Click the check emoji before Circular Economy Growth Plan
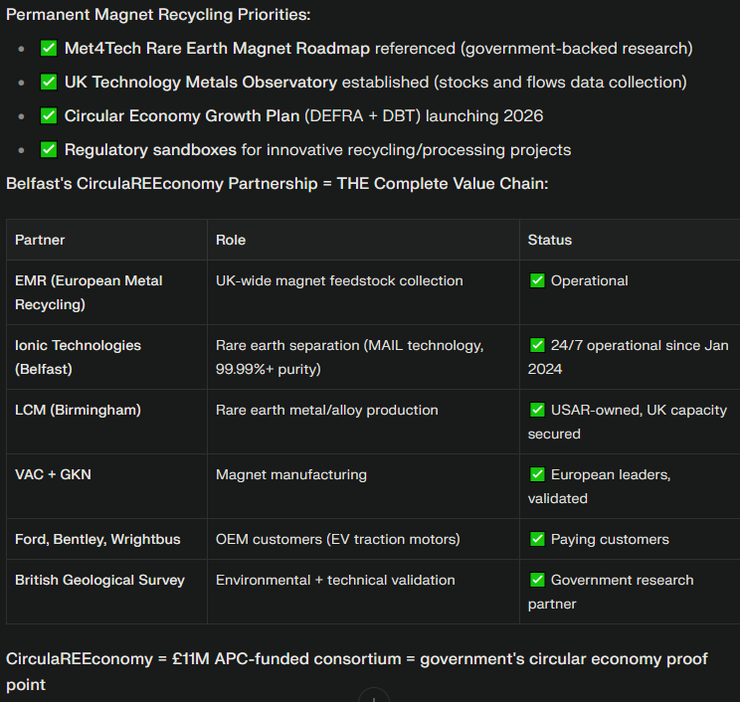Screen dimensions: 740x702 [49, 115]
